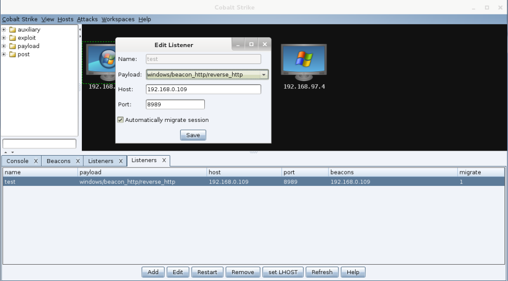
Task: Click the Port input field
Action: 175,104
